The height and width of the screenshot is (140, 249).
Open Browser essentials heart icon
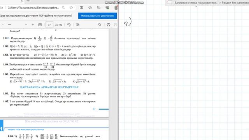pyautogui.click(x=107, y=8)
